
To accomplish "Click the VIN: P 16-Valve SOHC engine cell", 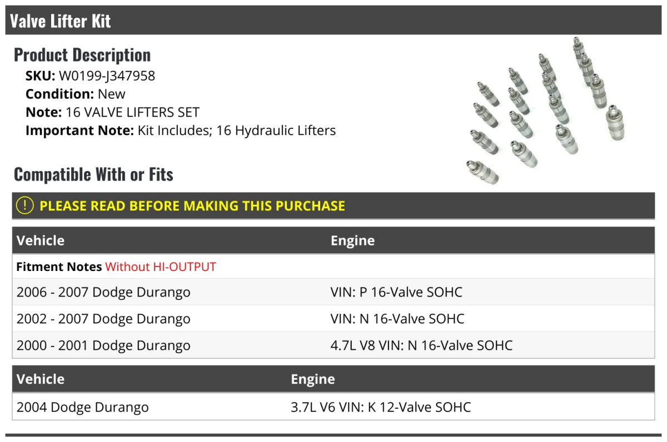I will pos(396,292).
